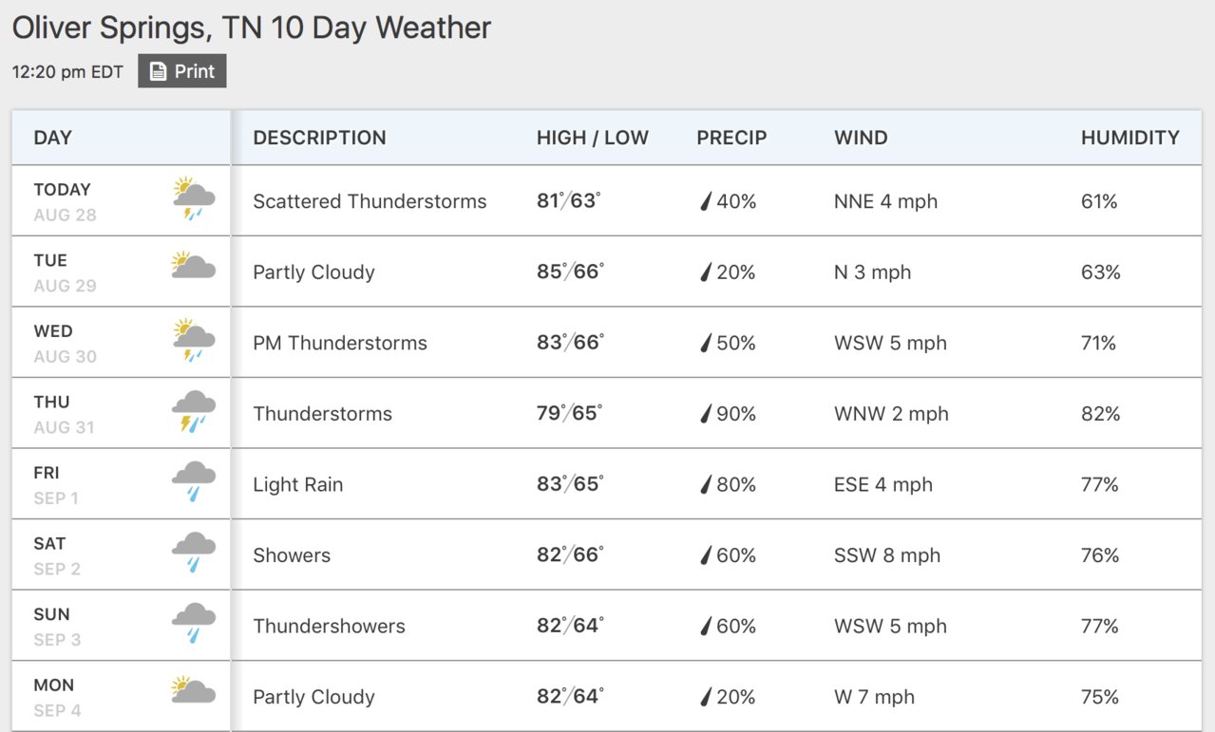Click the showers icon for Sat Sep 2
1215x732 pixels.
coord(194,554)
